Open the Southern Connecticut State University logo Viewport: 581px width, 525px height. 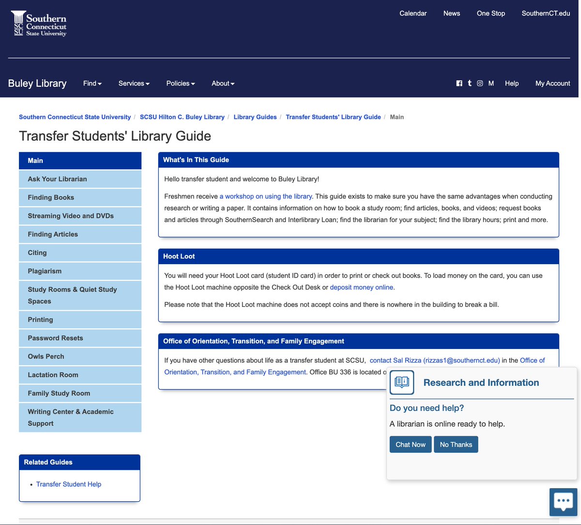pos(39,24)
